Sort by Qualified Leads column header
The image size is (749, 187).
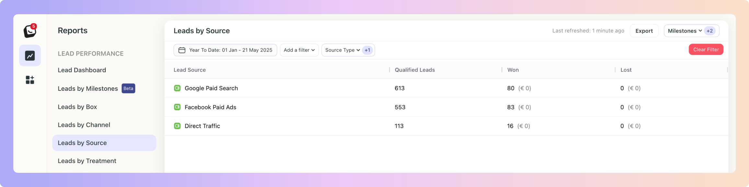(415, 70)
